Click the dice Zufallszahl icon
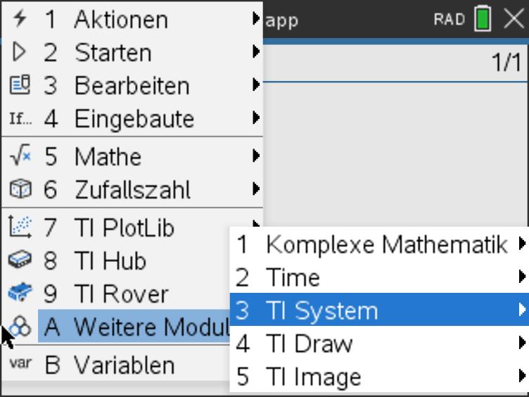The height and width of the screenshot is (397, 529). coord(20,189)
